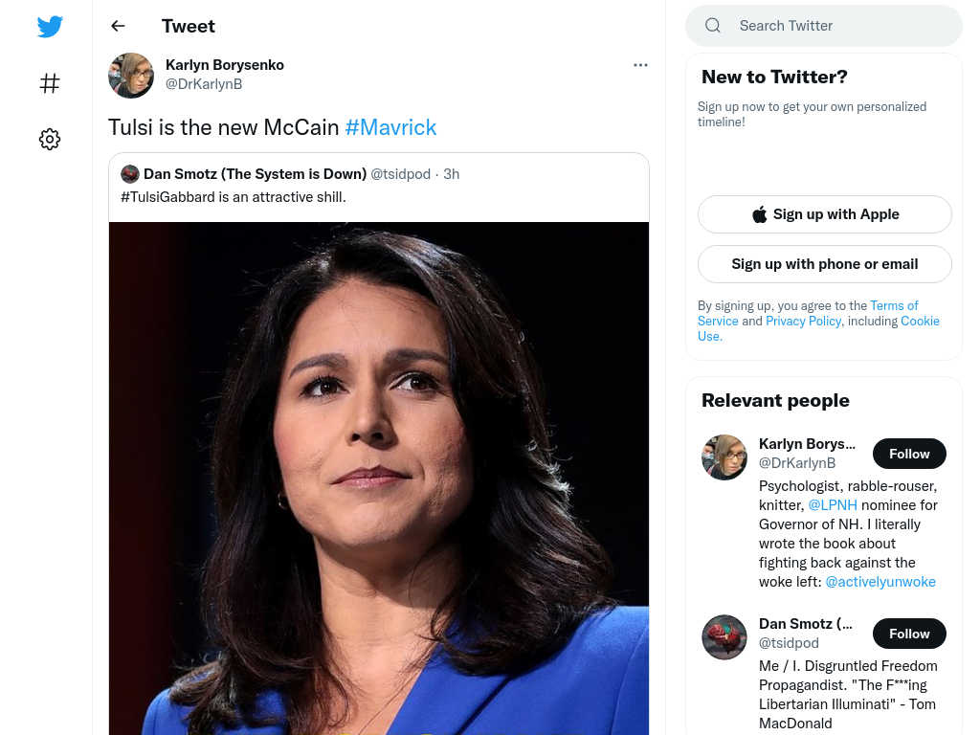Open Settings gear icon in sidebar

coord(50,139)
